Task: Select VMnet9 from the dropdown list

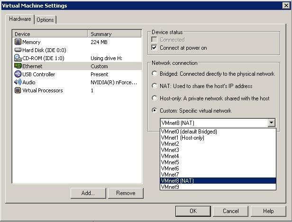Action: 170,187
